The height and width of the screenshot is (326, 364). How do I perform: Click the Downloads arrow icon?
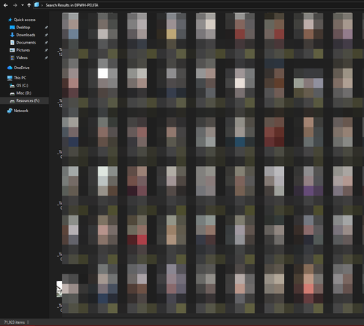point(12,35)
